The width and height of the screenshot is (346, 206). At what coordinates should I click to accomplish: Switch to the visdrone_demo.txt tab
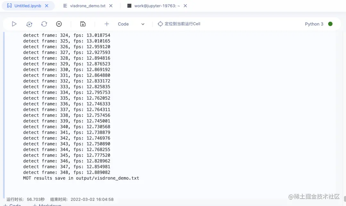coord(87,6)
